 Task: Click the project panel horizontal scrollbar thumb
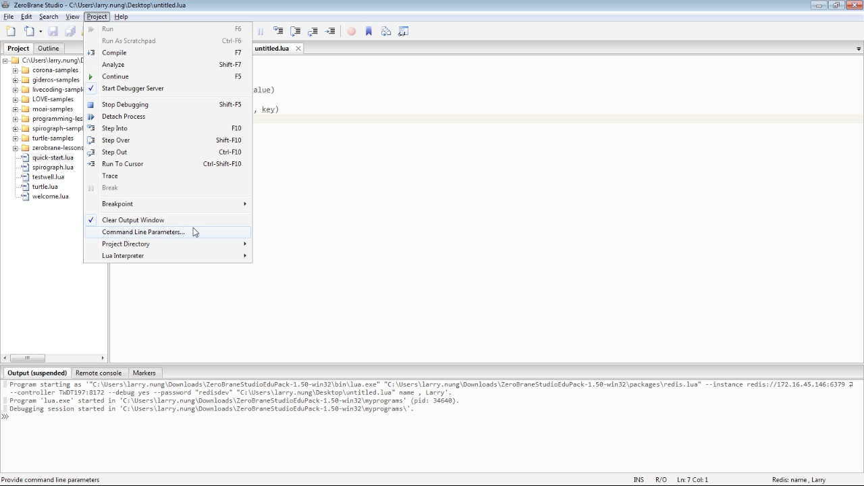(x=27, y=358)
